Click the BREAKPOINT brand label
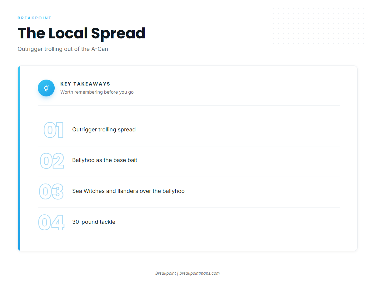The width and height of the screenshot is (375, 284). (34, 18)
